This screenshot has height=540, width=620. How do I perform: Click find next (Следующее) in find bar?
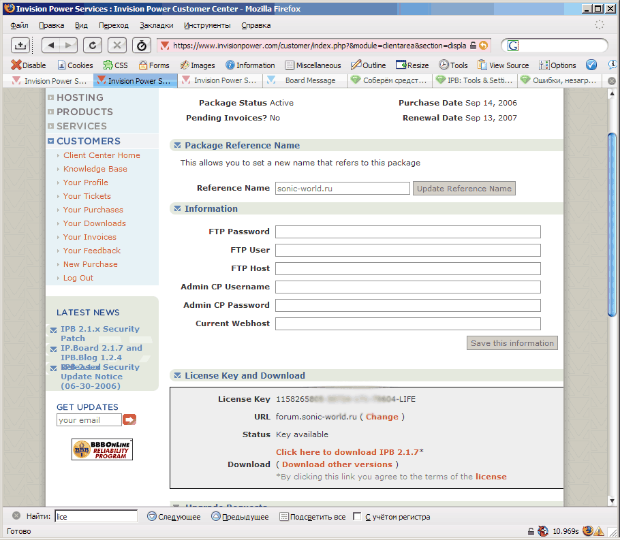pyautogui.click(x=174, y=517)
